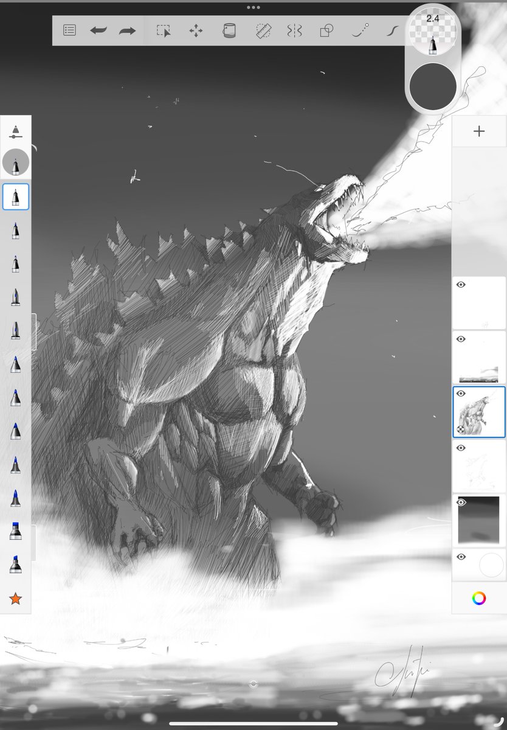Redo the last undone stroke
The height and width of the screenshot is (730, 507).
pos(127,30)
